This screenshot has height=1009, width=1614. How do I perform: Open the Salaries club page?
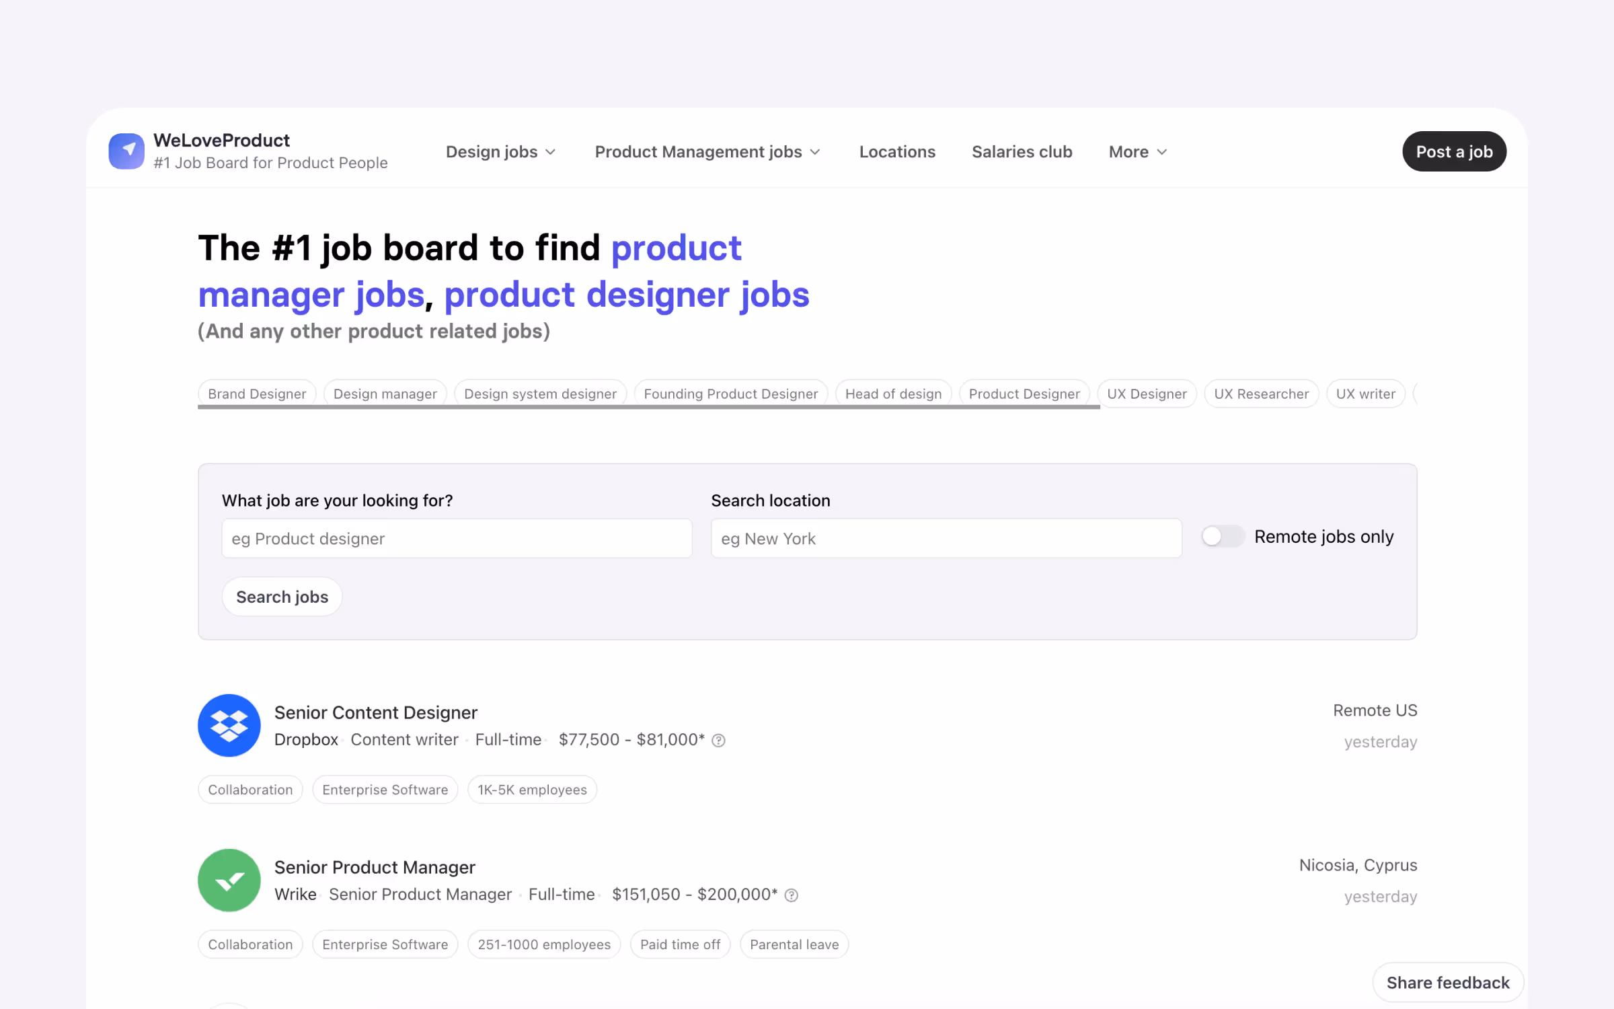[x=1022, y=151]
